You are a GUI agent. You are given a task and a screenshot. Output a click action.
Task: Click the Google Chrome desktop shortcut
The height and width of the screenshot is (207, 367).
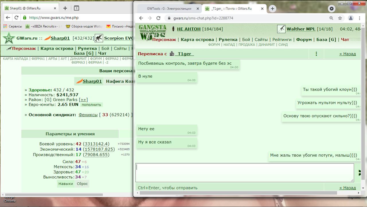10,199
